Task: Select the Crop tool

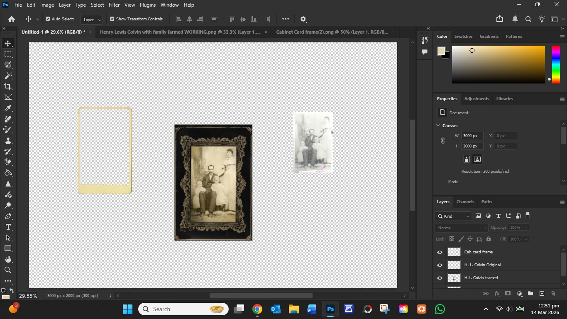Action: point(8,86)
